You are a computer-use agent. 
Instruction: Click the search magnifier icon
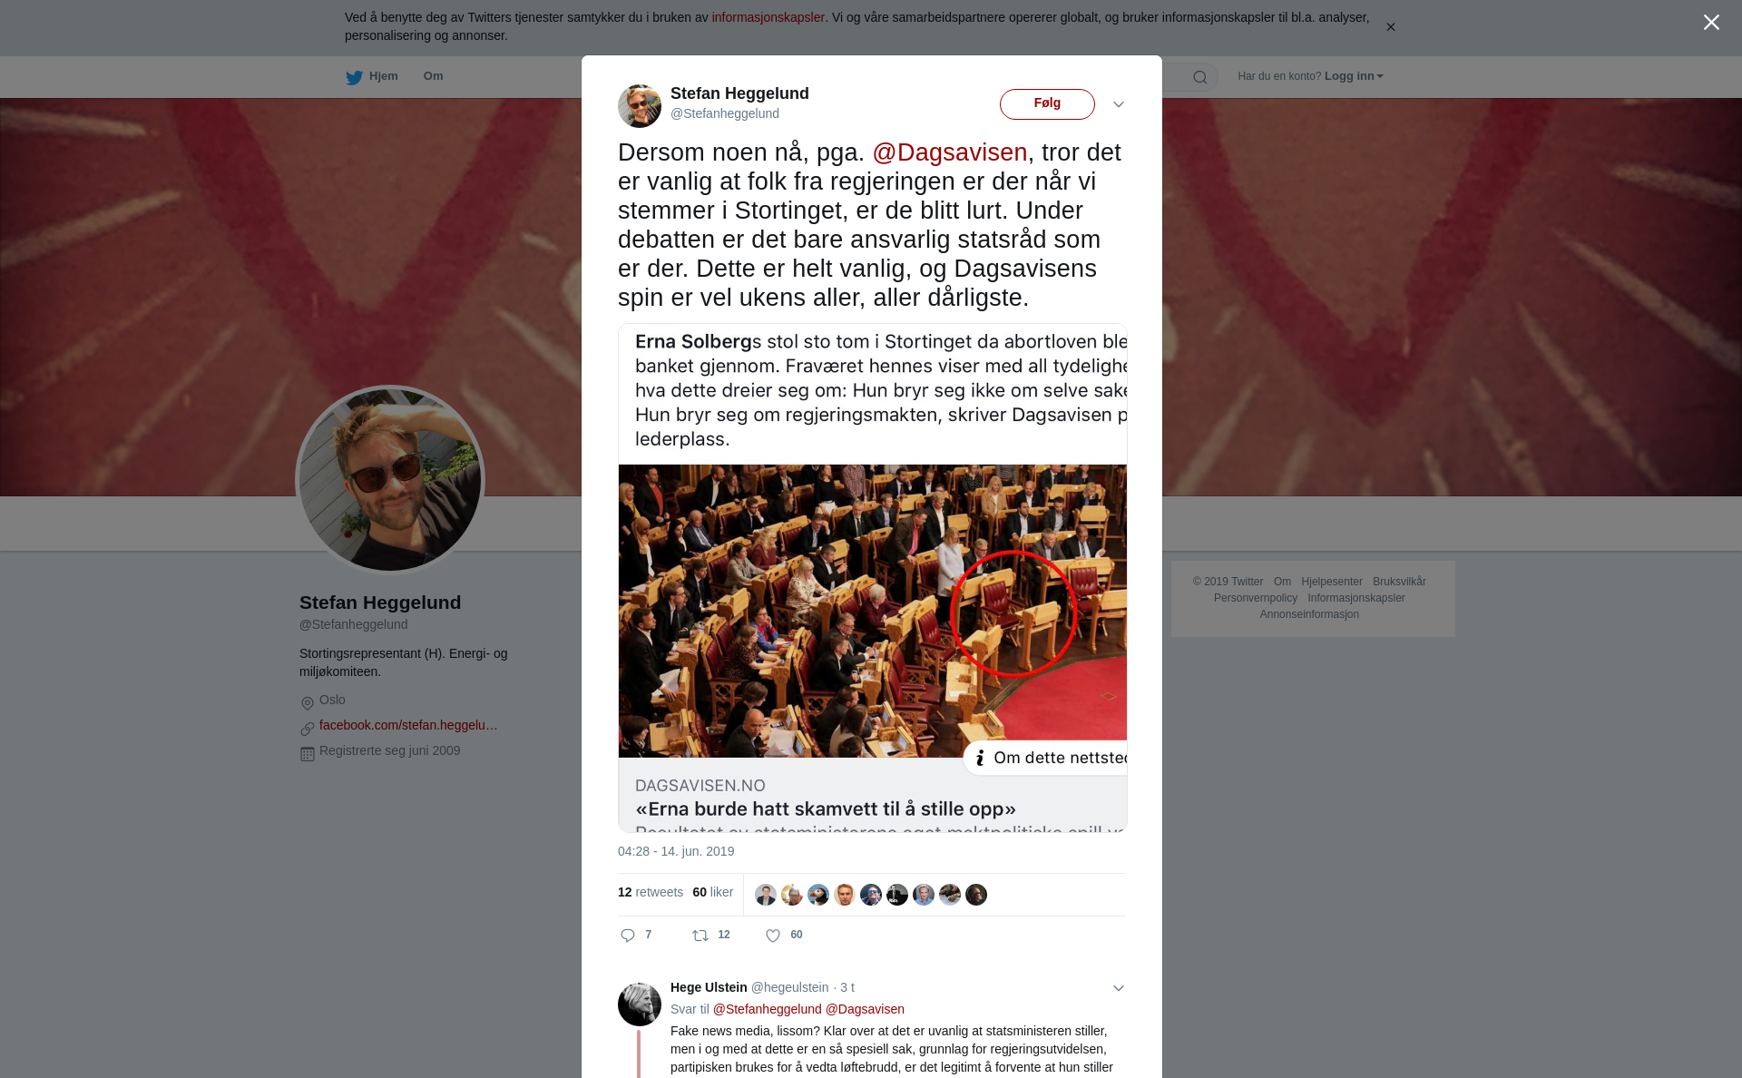point(1200,77)
